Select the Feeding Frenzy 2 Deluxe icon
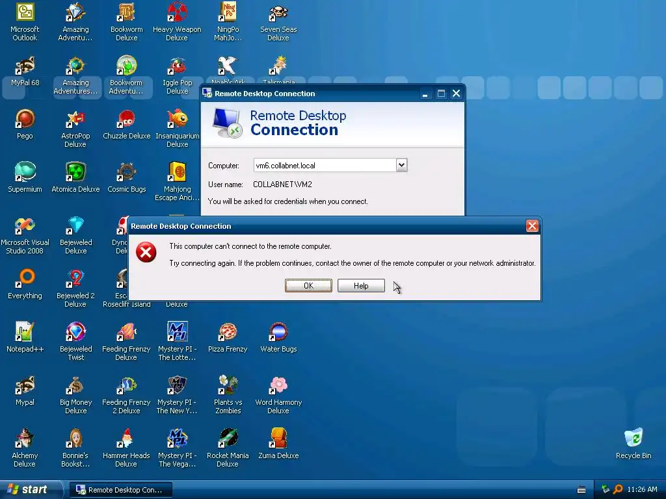 [x=126, y=395]
